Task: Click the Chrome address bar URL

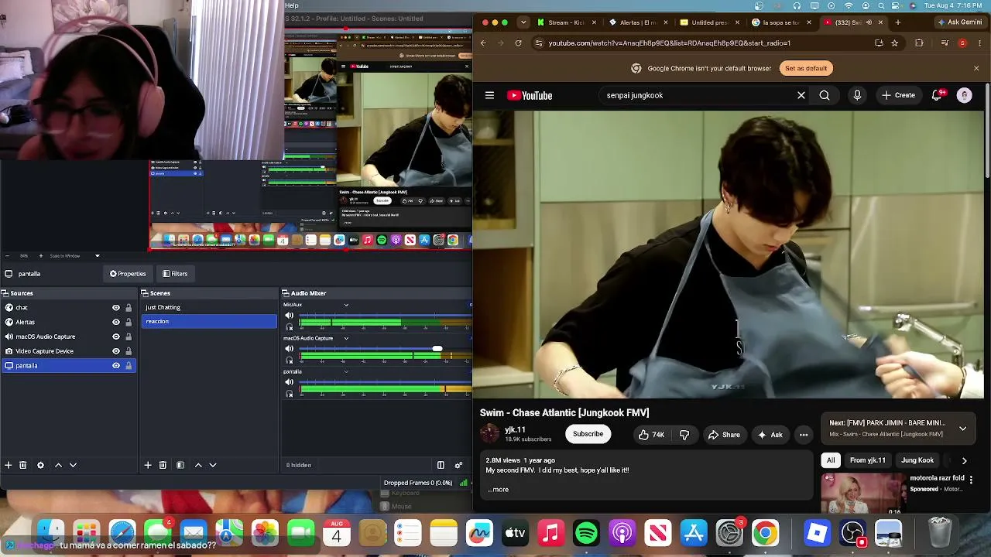Action: pos(670,43)
